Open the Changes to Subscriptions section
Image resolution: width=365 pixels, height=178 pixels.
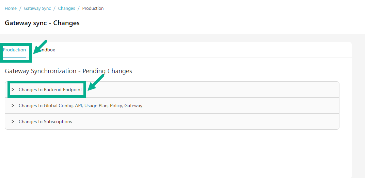click(45, 122)
